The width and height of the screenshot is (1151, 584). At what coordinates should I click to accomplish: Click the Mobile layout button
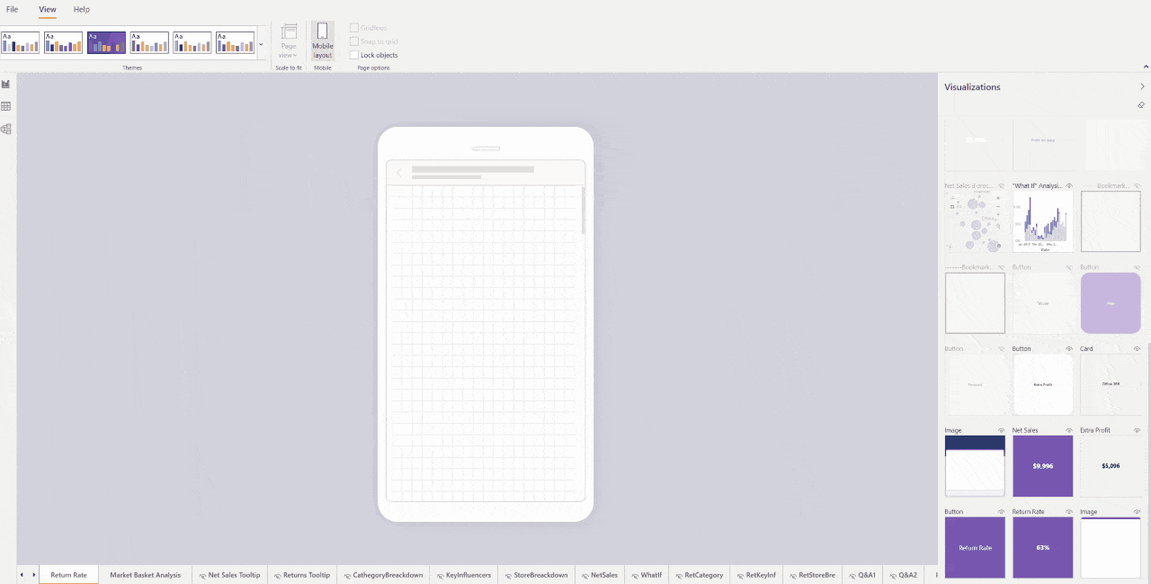(322, 40)
